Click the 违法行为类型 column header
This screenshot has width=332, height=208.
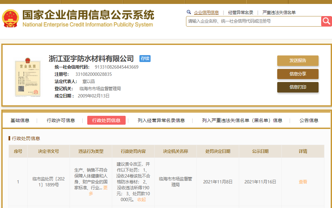[x=91, y=151]
